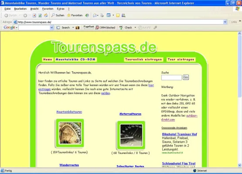This screenshot has height=174, width=242.
Task: Click the Windows flag logo
Action: tap(237, 9)
